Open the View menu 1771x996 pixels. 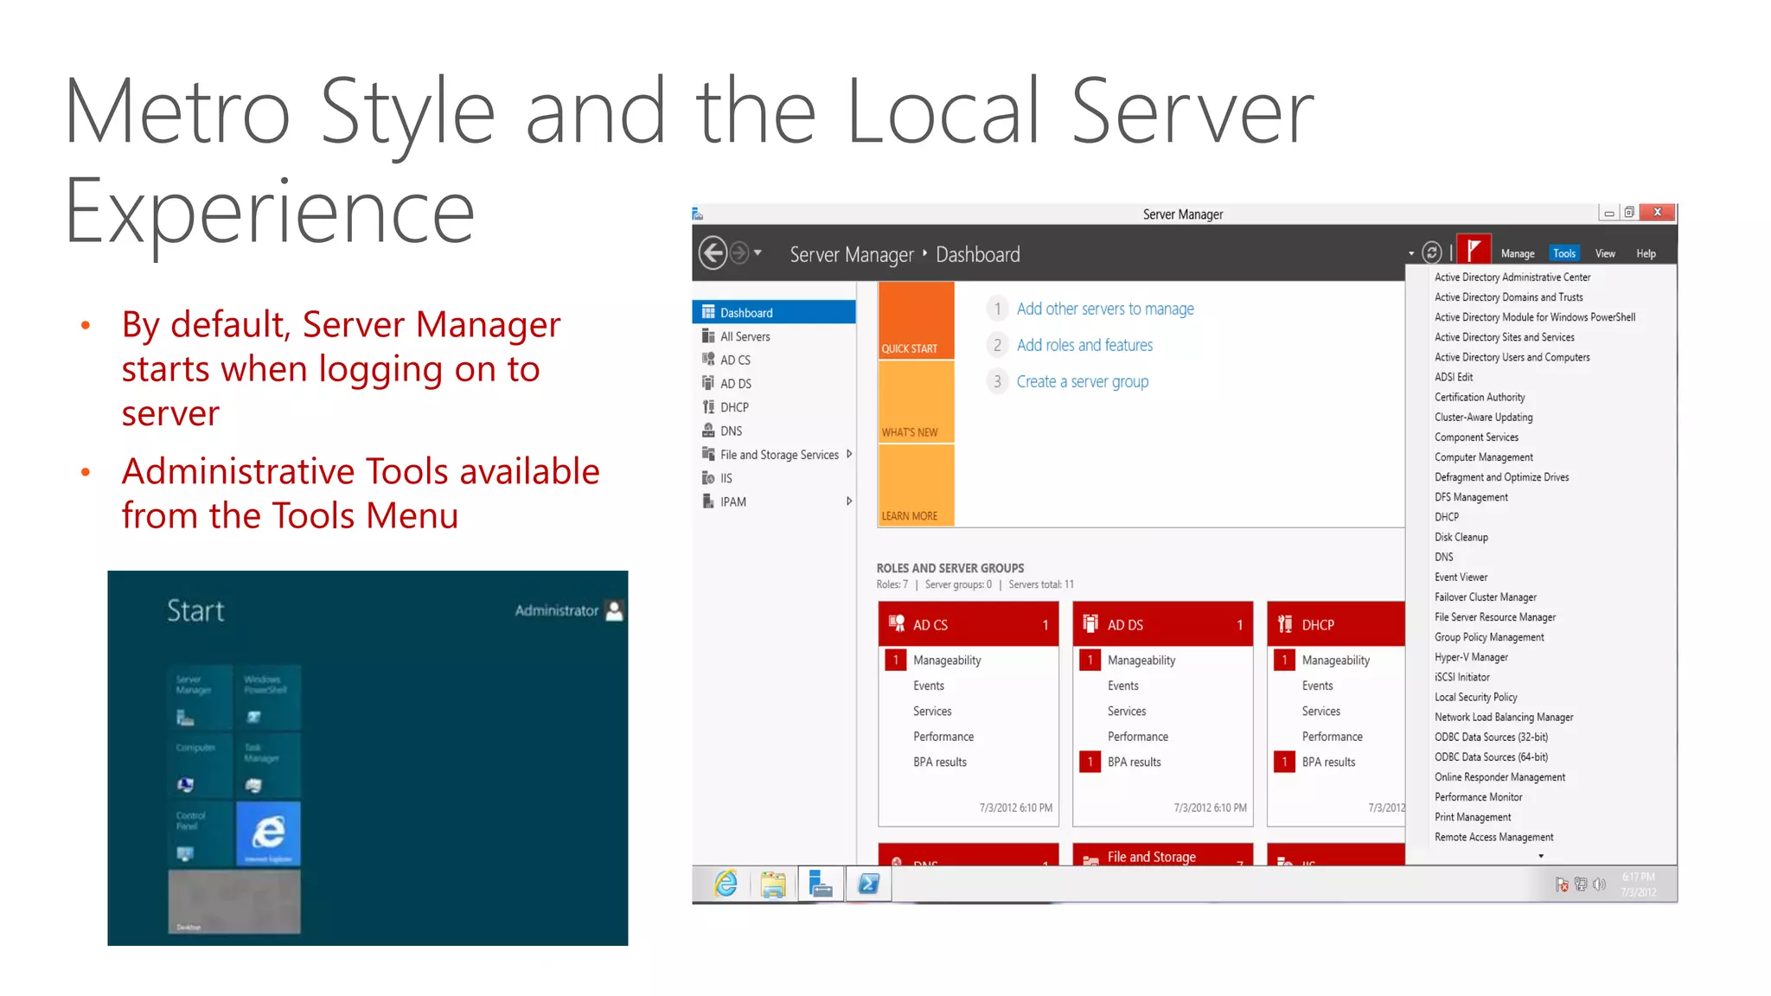(x=1605, y=253)
